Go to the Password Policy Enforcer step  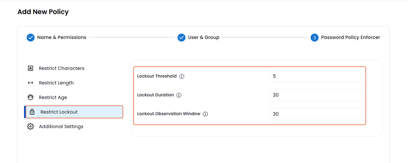[x=350, y=37]
